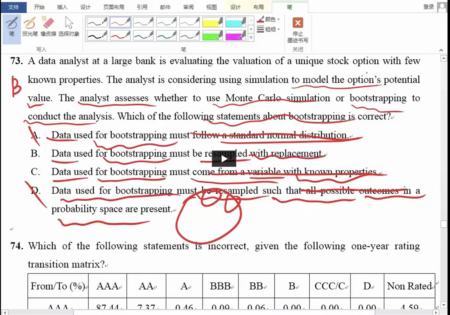This screenshot has width=450, height=315.
Task: Expand the full pen gallery list
Action: [251, 37]
